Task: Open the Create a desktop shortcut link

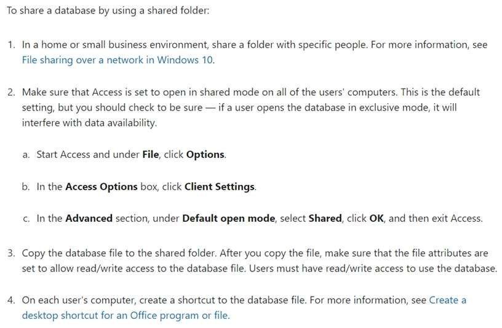Action: point(125,316)
